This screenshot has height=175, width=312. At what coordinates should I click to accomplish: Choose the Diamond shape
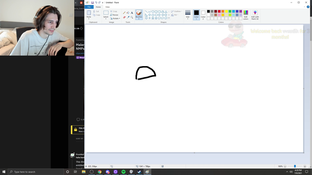pos(150,15)
